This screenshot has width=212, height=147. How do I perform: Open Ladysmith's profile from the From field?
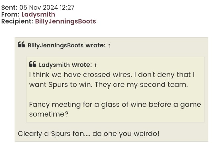tap(38, 15)
